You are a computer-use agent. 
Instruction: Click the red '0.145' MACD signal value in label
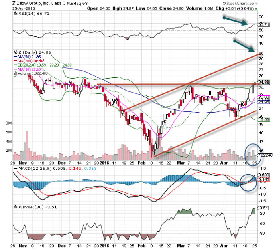coord(75,169)
